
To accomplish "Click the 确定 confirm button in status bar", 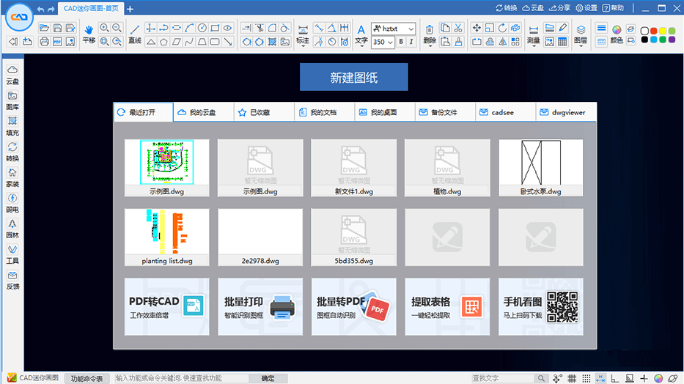I will [268, 378].
